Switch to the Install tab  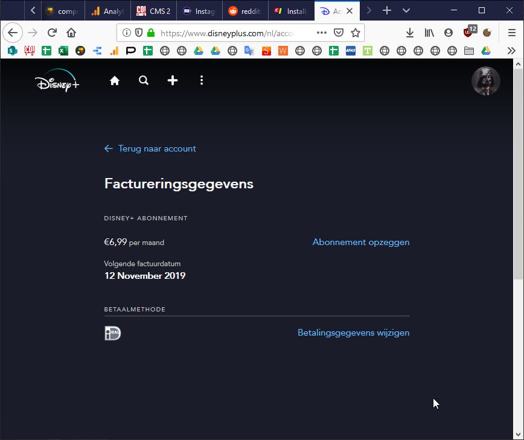coord(291,11)
